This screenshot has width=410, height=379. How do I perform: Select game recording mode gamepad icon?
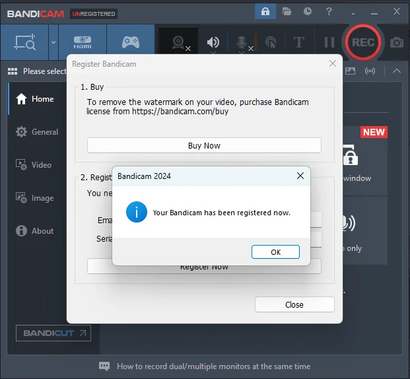click(131, 42)
